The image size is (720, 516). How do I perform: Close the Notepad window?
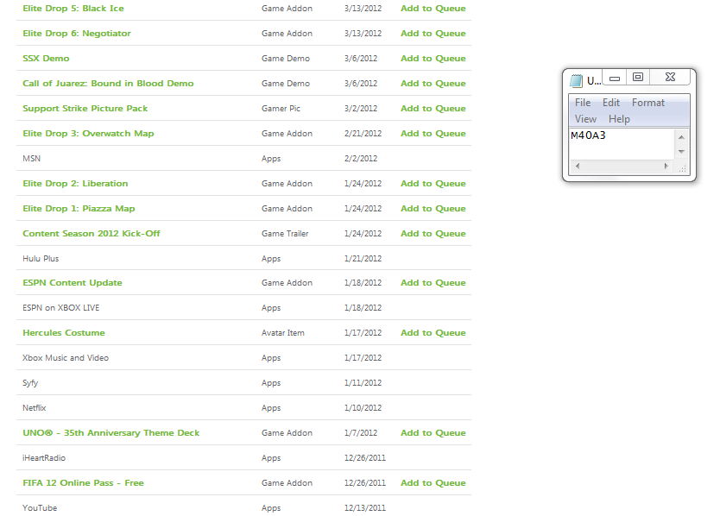coord(670,77)
